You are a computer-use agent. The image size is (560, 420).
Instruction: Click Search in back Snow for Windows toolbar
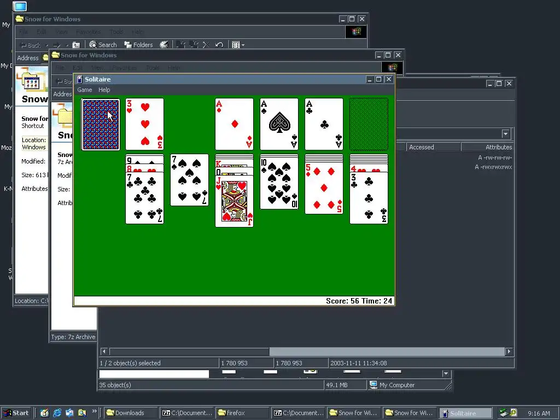(x=103, y=45)
